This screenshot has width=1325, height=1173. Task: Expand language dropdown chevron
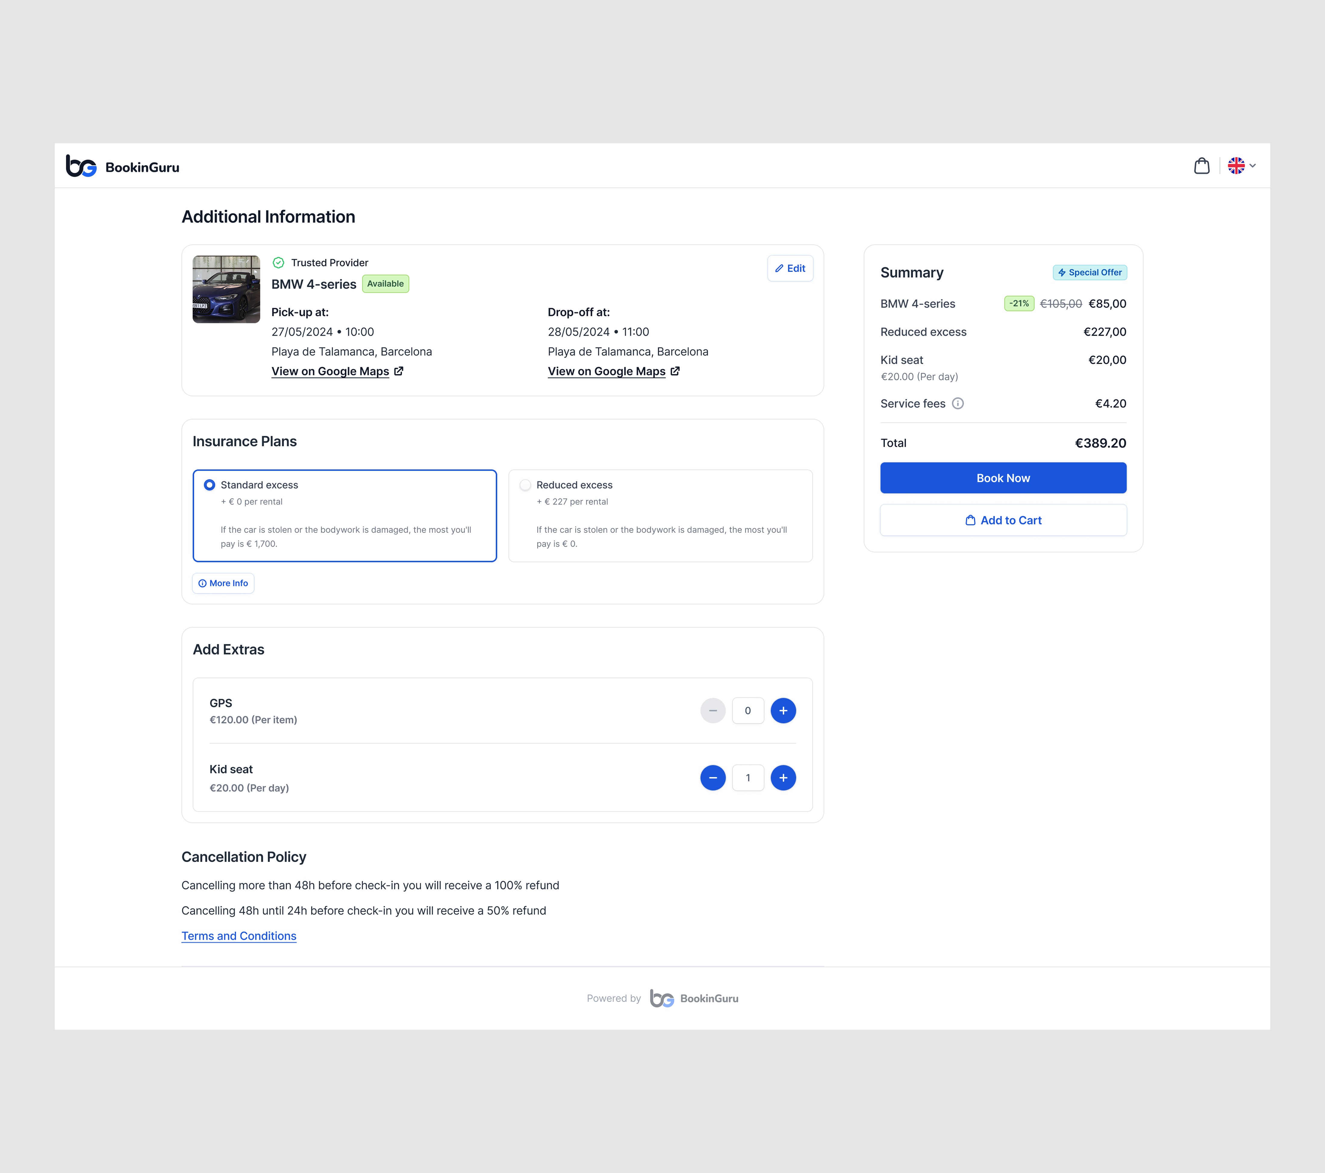[x=1252, y=166]
